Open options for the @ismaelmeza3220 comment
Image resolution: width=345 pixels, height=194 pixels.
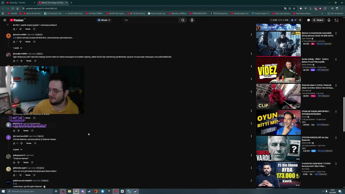(251, 136)
